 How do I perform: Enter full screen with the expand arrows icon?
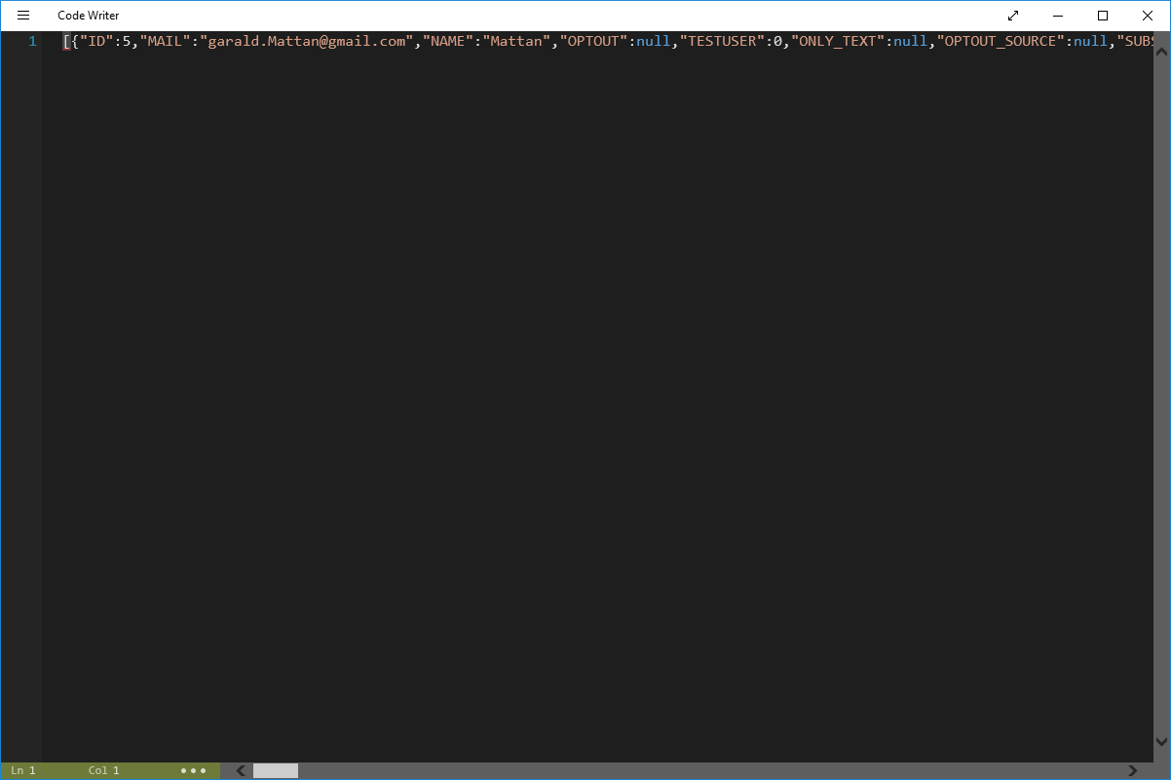pyautogui.click(x=1013, y=16)
